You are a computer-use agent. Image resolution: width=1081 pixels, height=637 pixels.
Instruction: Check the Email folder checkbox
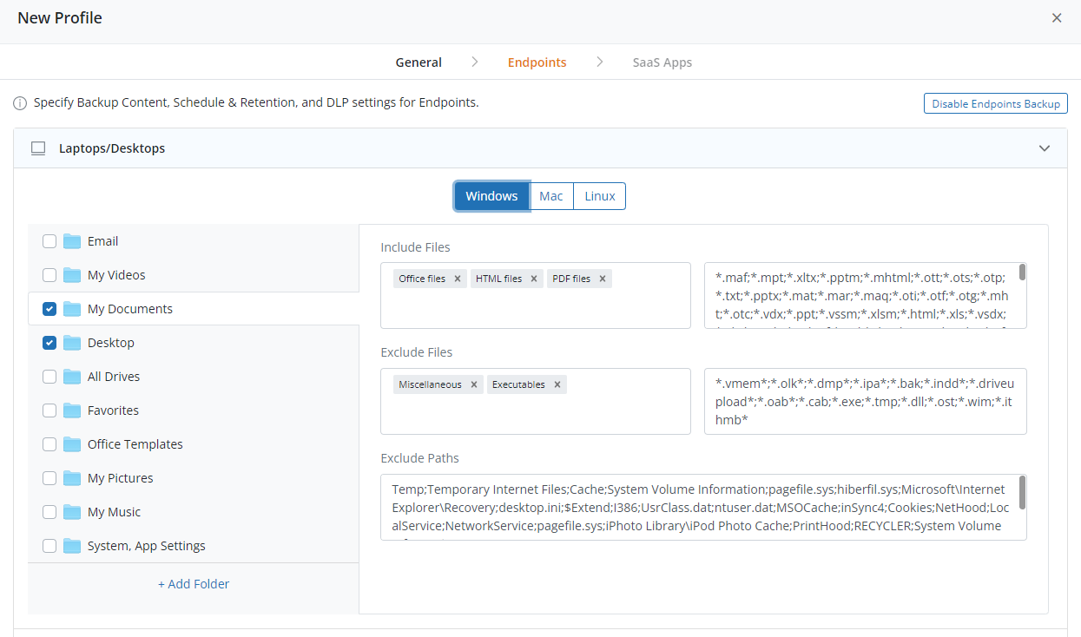coord(49,241)
